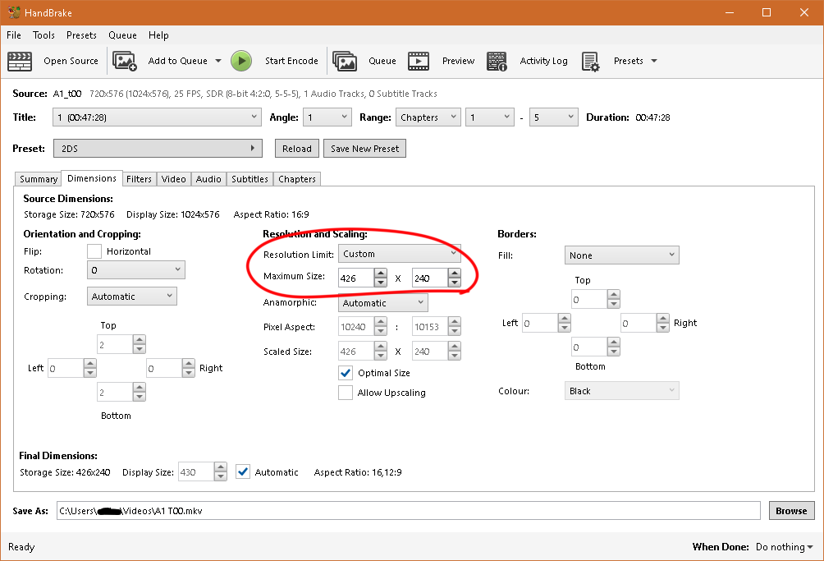Viewport: 824px width, 561px height.
Task: Click the Browse button
Action: pos(791,511)
